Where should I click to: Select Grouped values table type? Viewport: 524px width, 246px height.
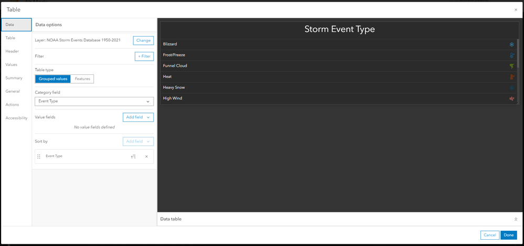53,79
